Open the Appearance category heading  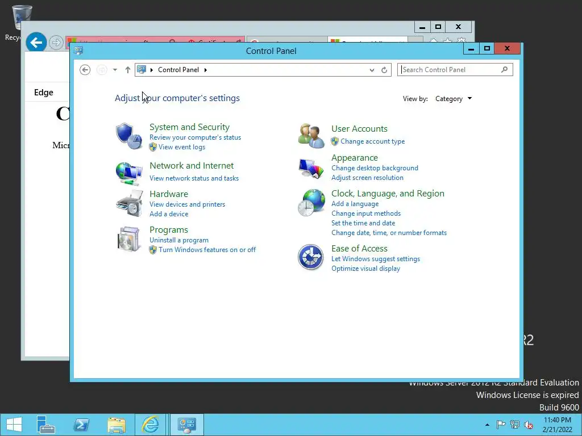355,158
